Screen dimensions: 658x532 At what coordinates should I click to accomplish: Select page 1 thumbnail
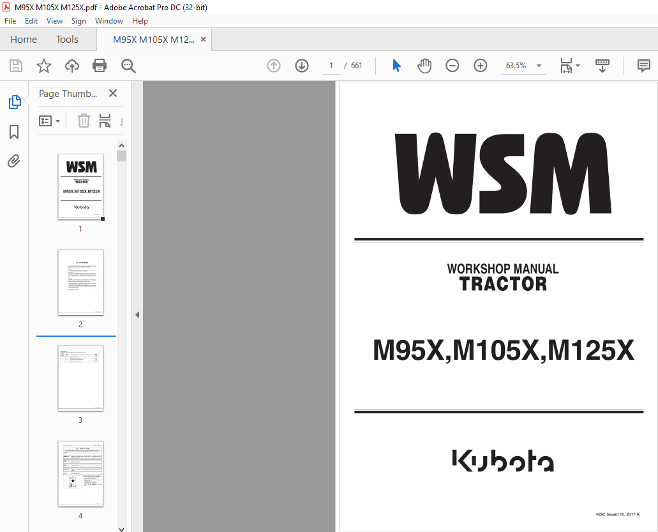(80, 186)
